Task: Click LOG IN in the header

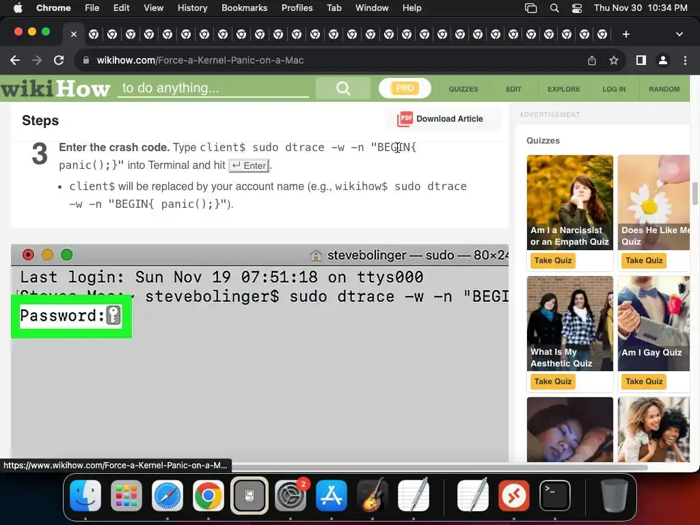Action: click(614, 89)
